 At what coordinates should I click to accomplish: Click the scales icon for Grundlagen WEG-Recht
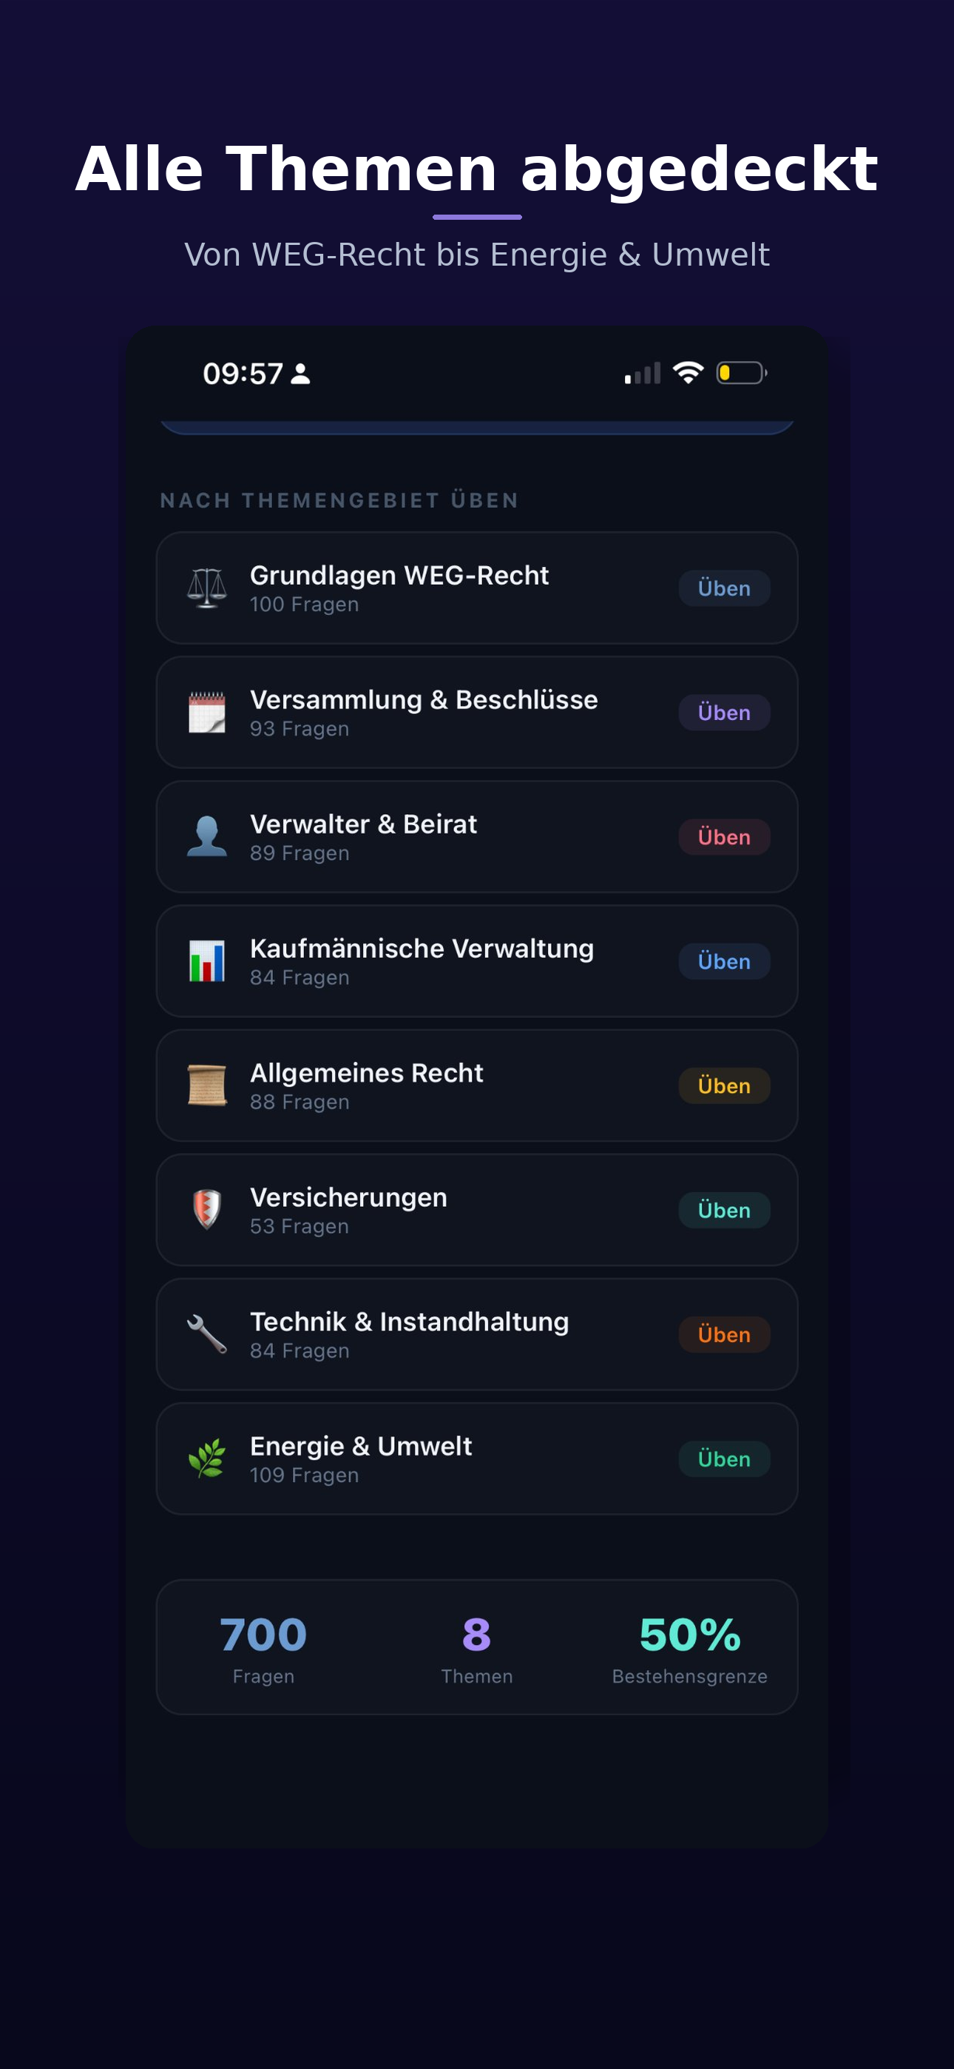coord(206,589)
